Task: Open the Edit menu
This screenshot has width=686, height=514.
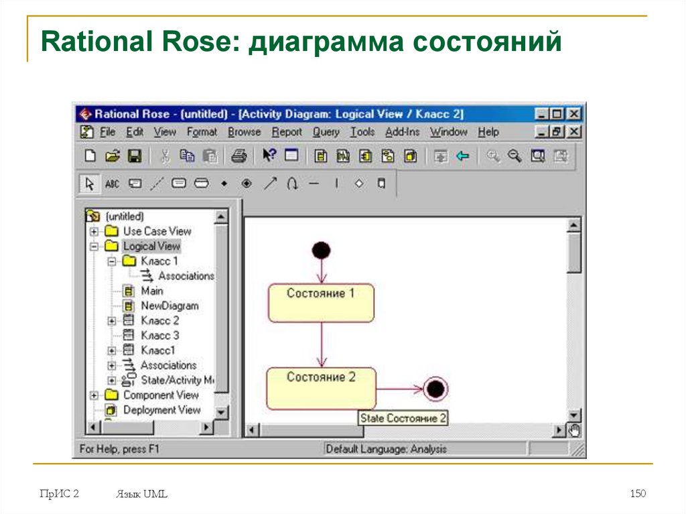Action: (135, 132)
